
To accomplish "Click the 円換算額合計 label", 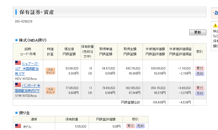I will coord(131,102).
